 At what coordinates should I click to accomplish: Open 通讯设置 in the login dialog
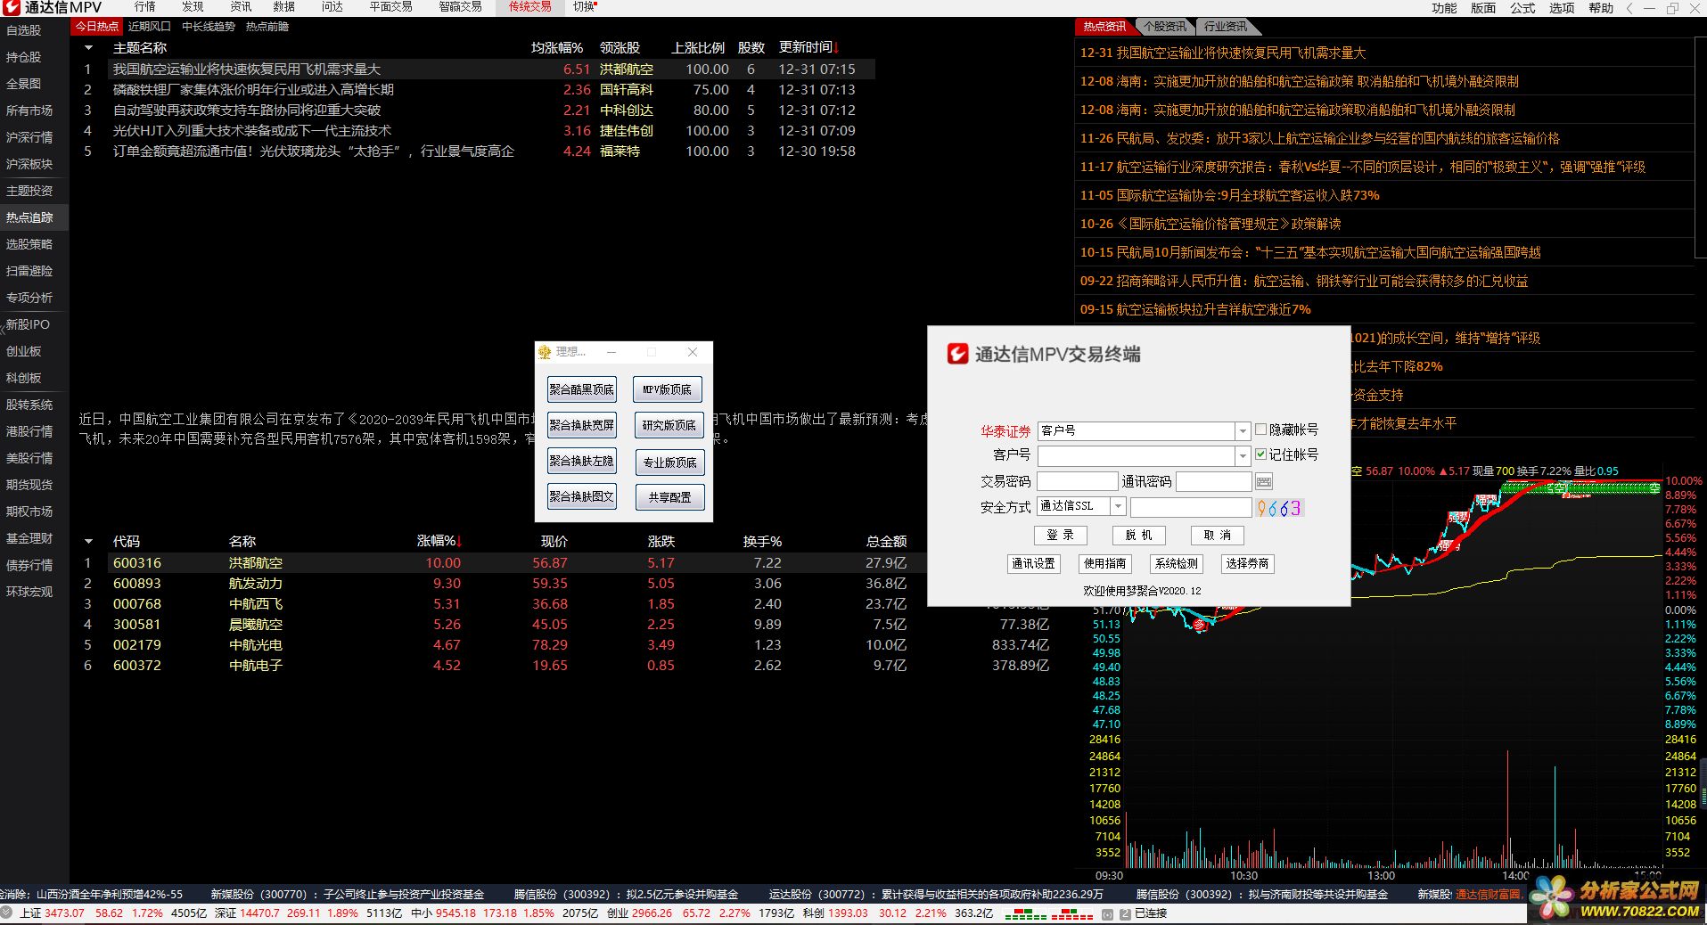click(1033, 563)
